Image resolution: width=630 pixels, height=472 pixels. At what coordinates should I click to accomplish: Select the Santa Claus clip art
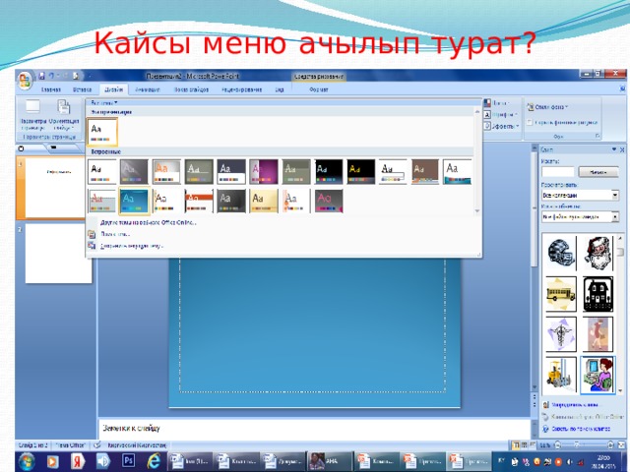(598, 253)
